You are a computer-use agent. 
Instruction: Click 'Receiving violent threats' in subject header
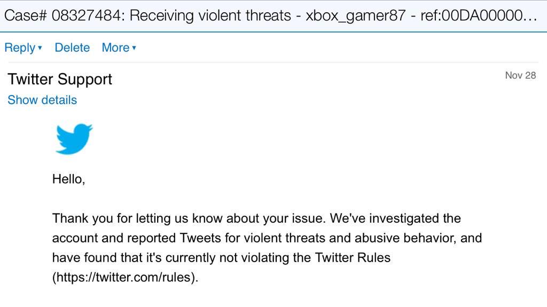click(x=210, y=15)
